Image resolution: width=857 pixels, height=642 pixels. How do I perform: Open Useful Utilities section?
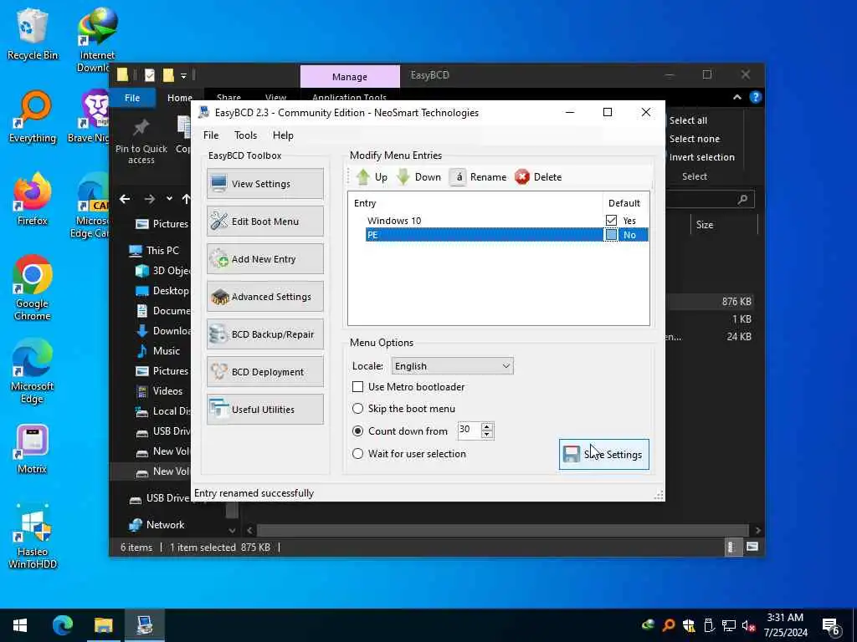(265, 410)
